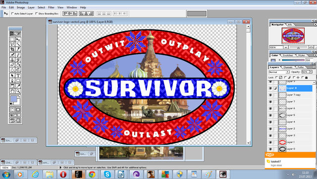
Task: Select the Magic Wand tool
Action: [18, 44]
